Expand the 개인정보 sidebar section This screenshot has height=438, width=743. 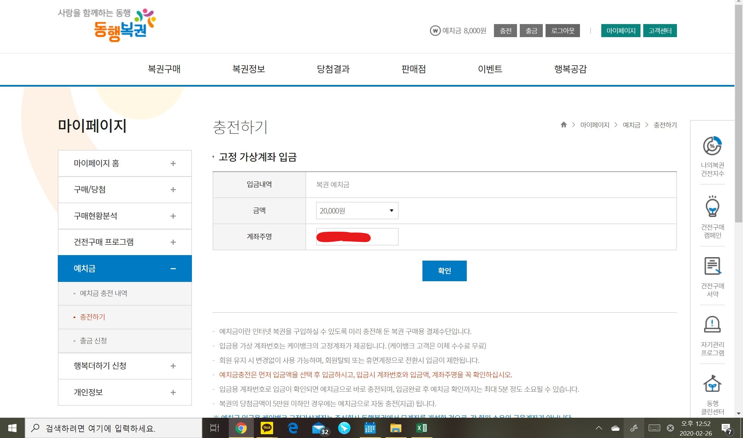click(173, 392)
